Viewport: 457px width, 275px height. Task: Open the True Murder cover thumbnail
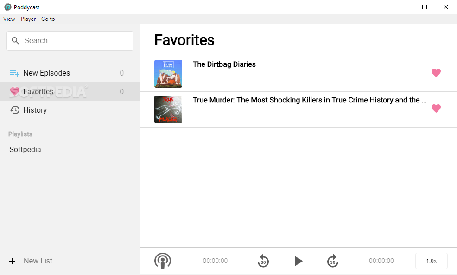pyautogui.click(x=168, y=109)
